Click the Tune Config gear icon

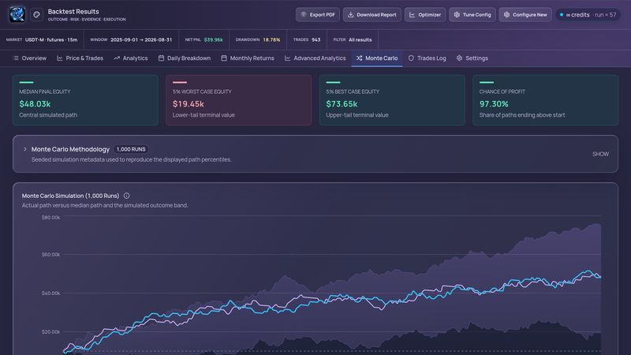click(x=457, y=14)
